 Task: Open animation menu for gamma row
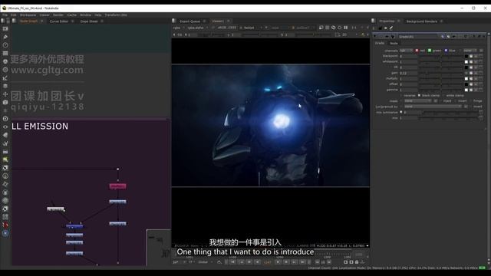pyautogui.click(x=481, y=90)
